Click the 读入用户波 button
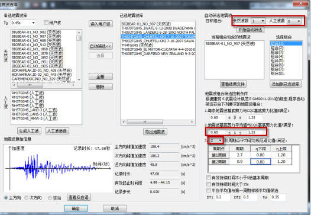311x215 pixels. coord(101,24)
